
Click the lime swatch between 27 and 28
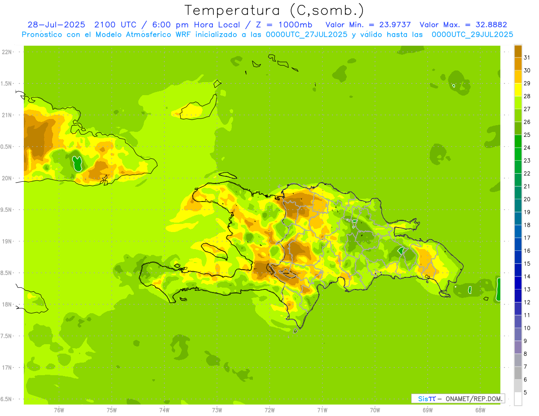518,102
